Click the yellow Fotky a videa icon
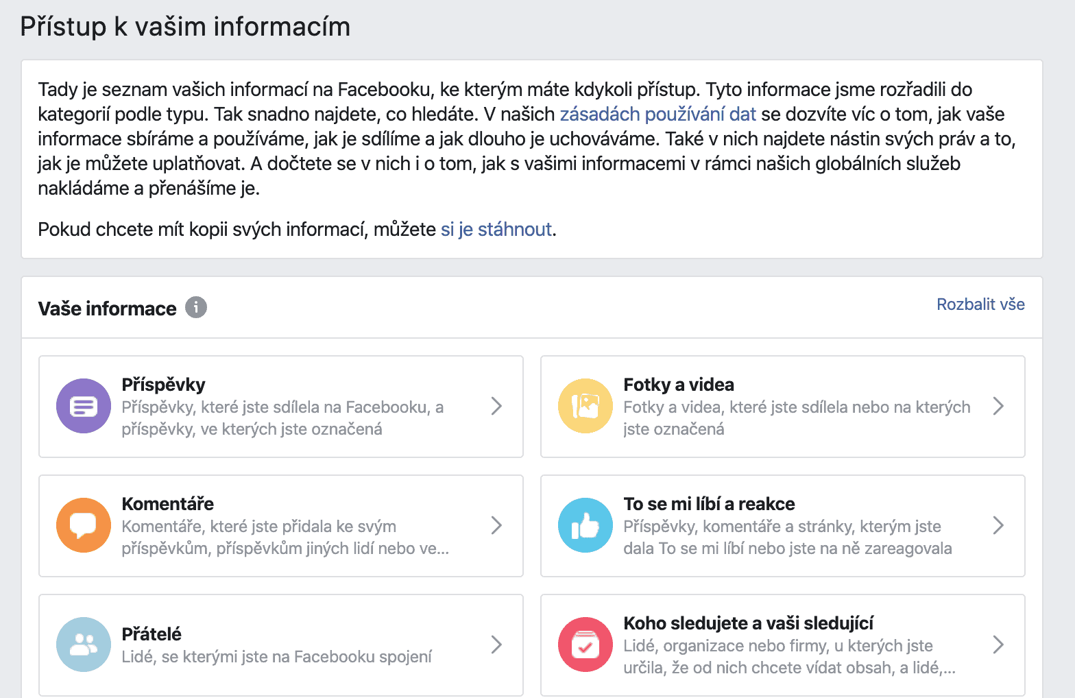Viewport: 1075px width, 698px height. click(585, 406)
